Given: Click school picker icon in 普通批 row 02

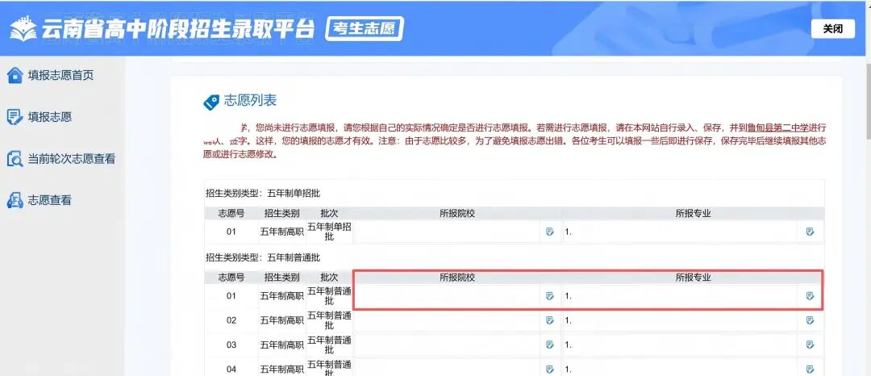Looking at the screenshot, I should pos(550,320).
